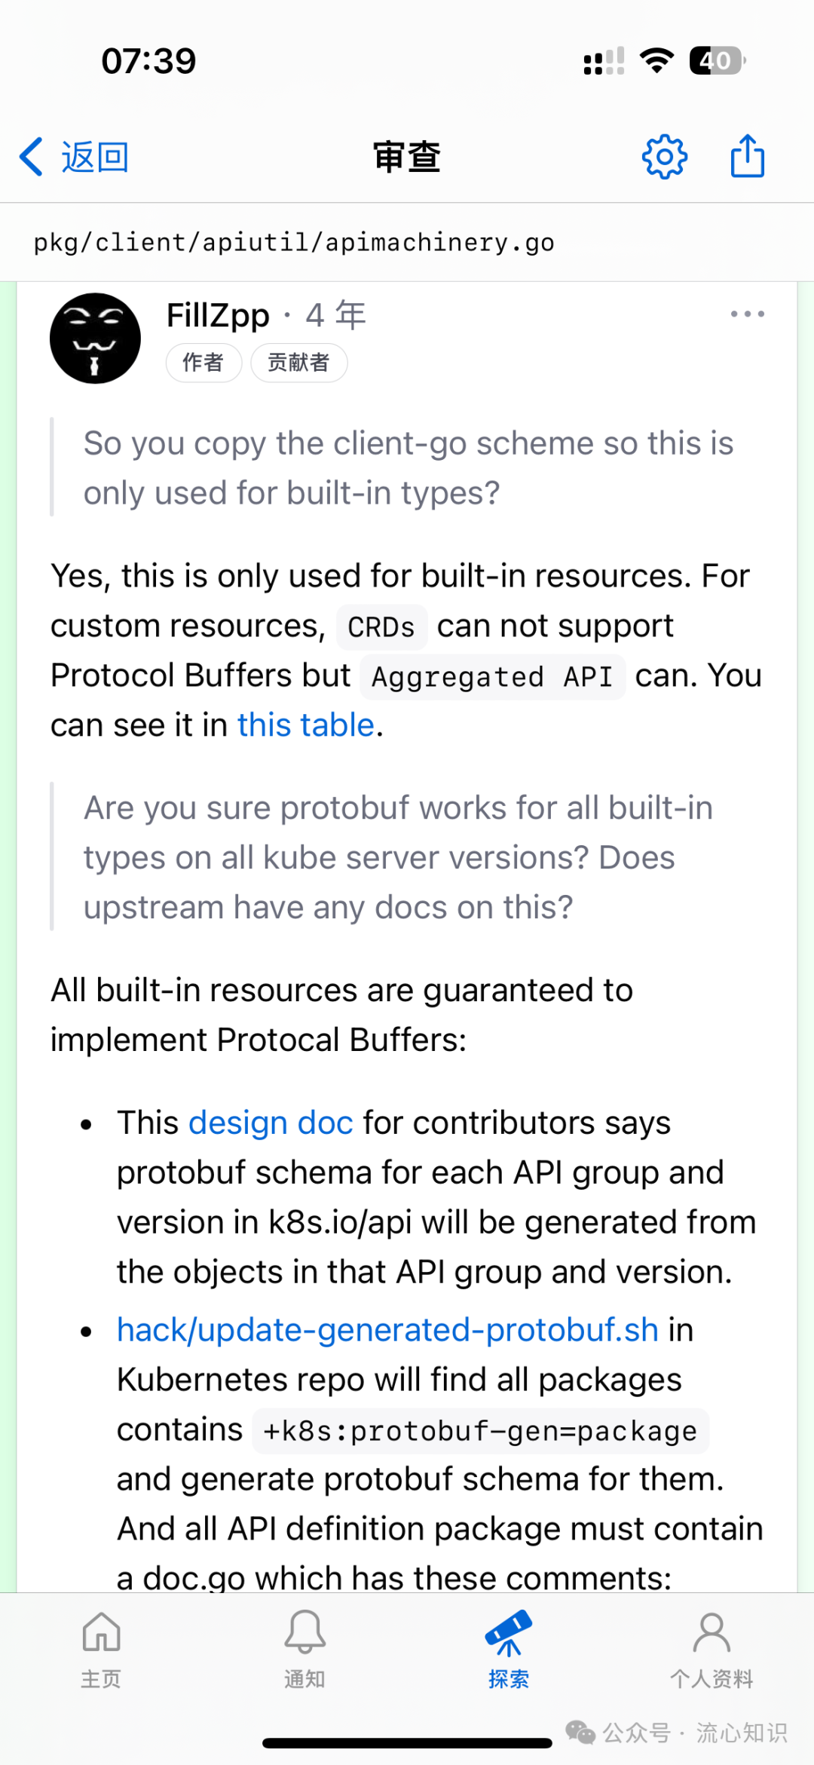The height and width of the screenshot is (1765, 814).
Task: Tap the 探索 telescope icon
Action: (509, 1633)
